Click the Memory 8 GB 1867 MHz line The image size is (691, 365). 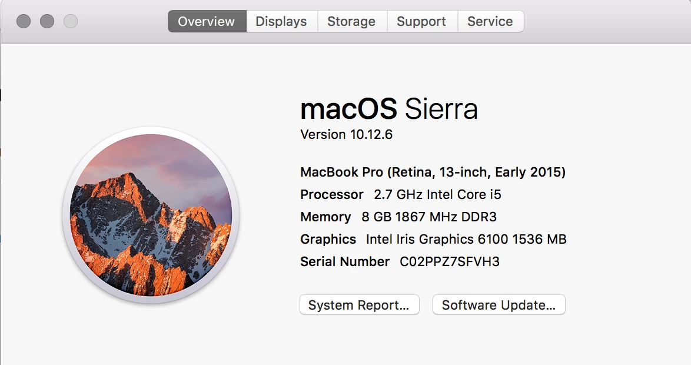(x=398, y=217)
